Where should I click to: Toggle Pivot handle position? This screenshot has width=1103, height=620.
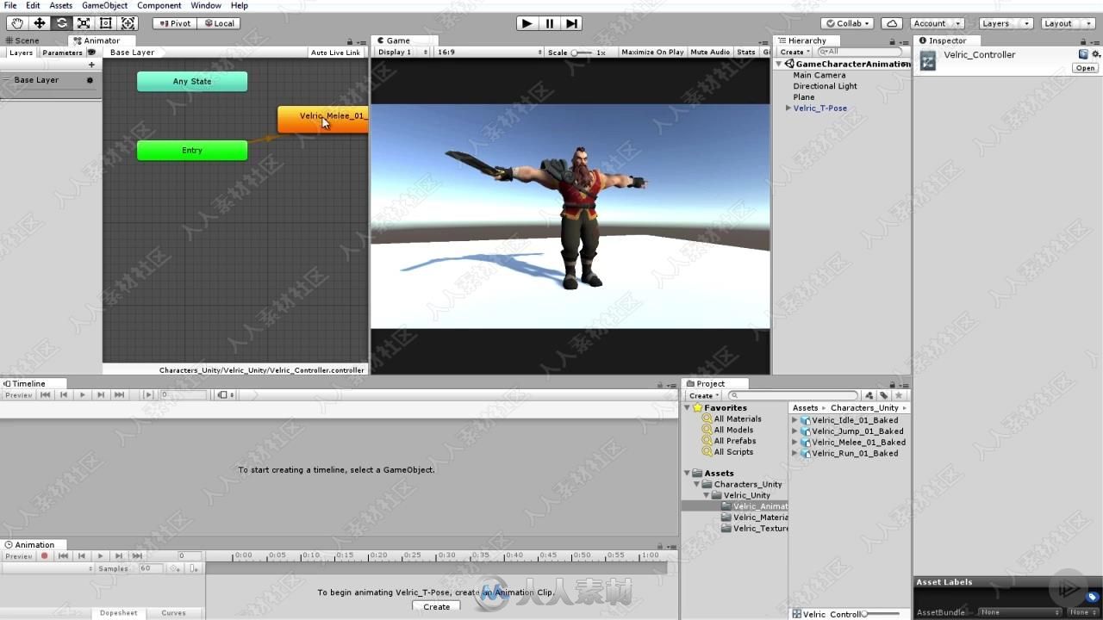[x=175, y=23]
